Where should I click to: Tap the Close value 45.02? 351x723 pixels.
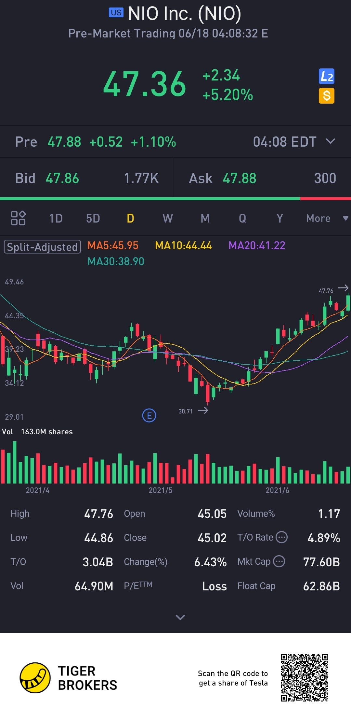(212, 538)
